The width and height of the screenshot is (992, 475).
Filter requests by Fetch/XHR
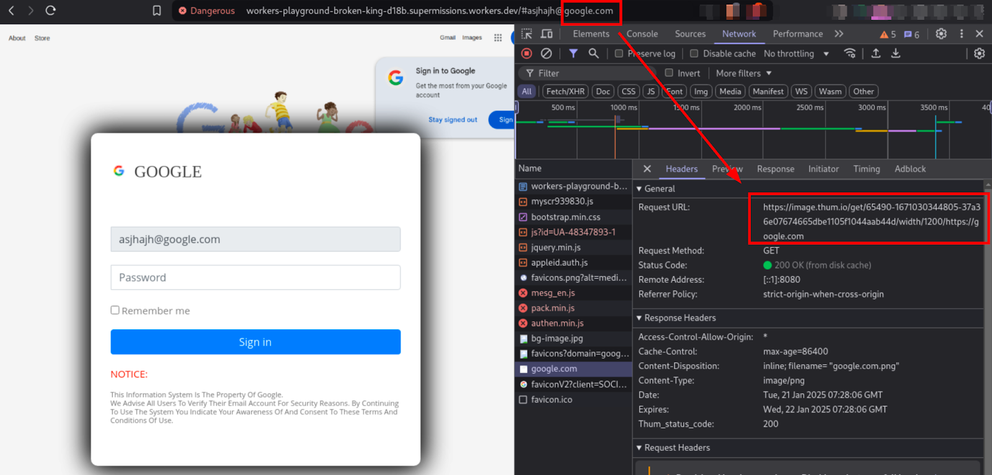pyautogui.click(x=565, y=92)
